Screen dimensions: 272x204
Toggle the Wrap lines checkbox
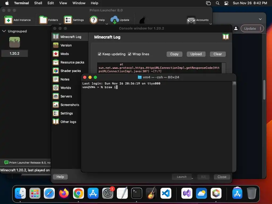pyautogui.click(x=130, y=54)
